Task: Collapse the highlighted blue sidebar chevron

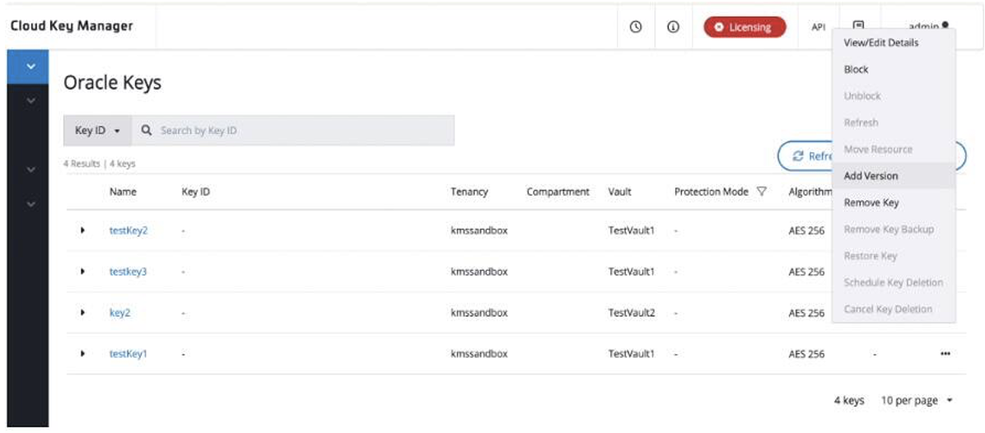Action: 31,65
